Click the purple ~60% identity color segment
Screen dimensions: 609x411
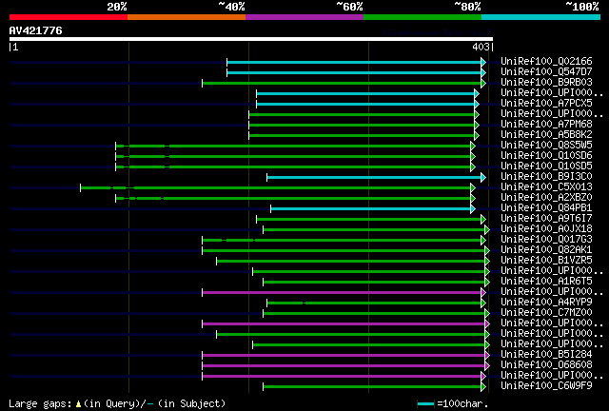304,17
